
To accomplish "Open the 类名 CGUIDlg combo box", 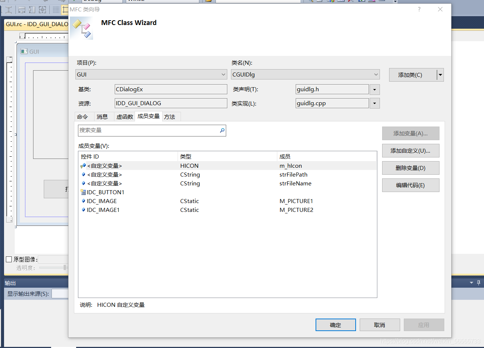I will (x=305, y=74).
